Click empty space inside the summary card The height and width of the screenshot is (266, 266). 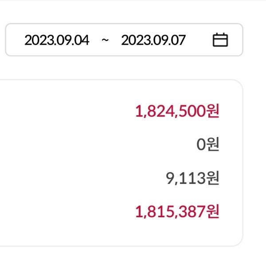click(x=66, y=162)
